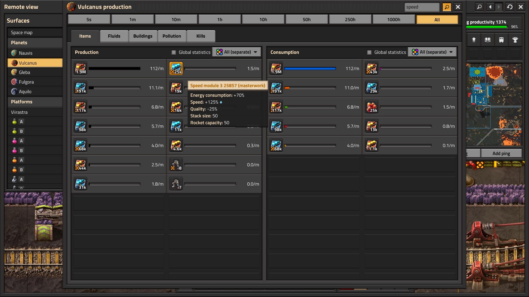The image size is (529, 297).
Task: Enable Global statistics for Consumption
Action: 369,52
